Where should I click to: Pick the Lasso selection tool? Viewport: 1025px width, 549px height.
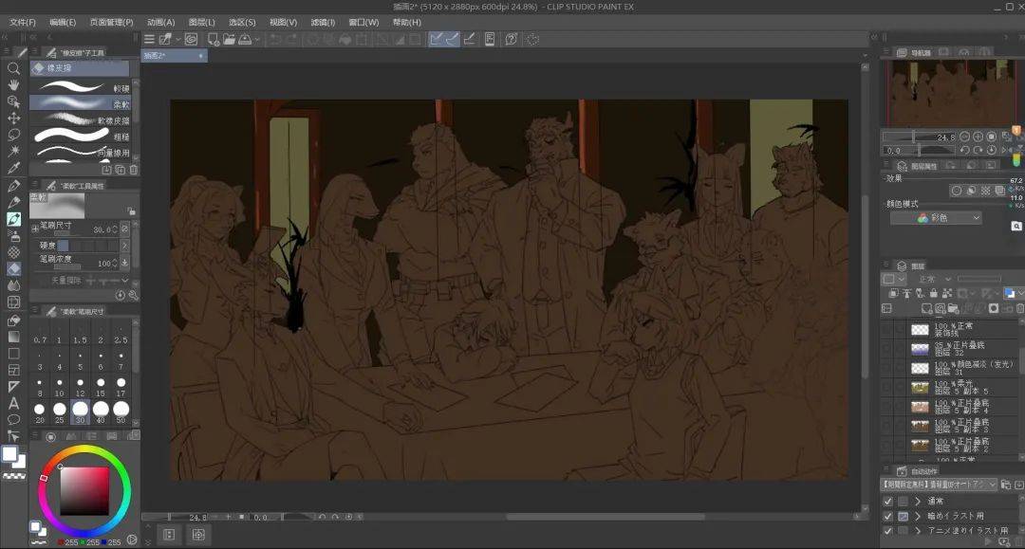click(13, 134)
